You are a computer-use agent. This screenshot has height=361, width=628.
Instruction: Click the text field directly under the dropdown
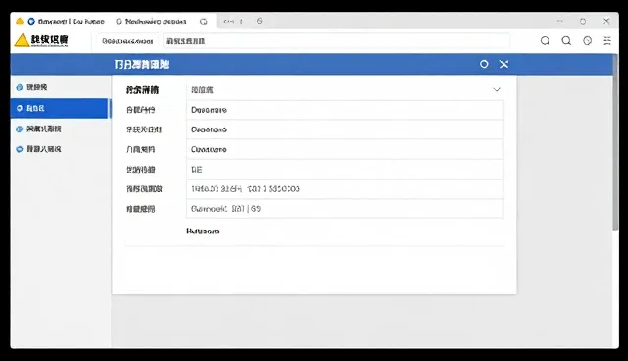click(x=344, y=110)
